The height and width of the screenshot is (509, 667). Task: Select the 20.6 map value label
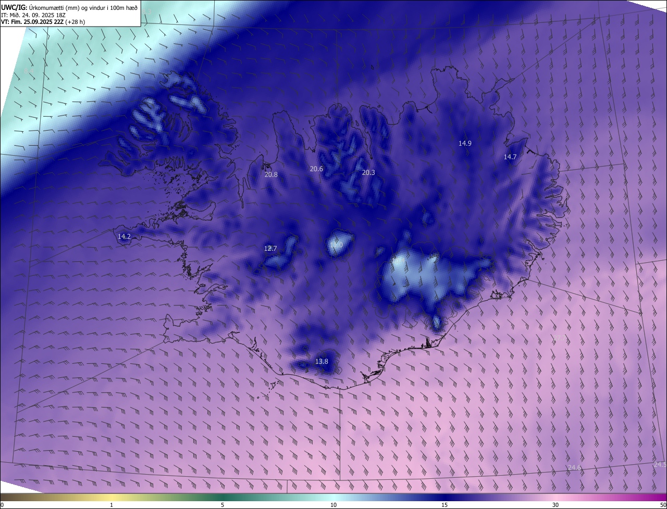(x=316, y=169)
